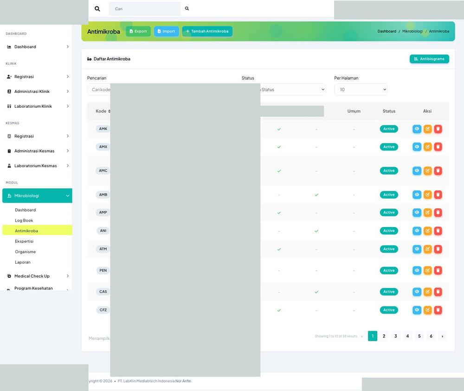The height and width of the screenshot is (391, 464).
Task: Focus the top Cari search field
Action: [x=145, y=9]
